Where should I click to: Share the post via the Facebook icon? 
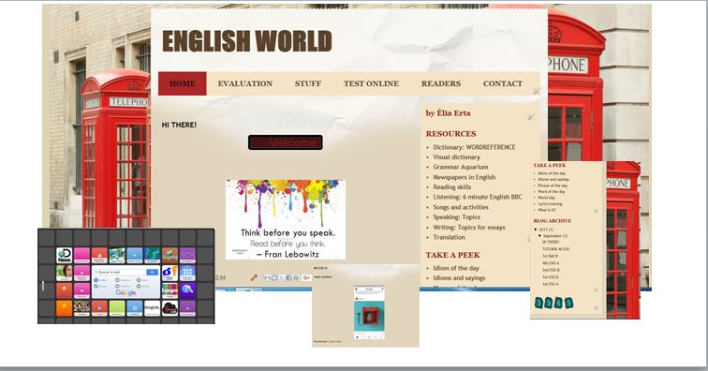[288, 278]
